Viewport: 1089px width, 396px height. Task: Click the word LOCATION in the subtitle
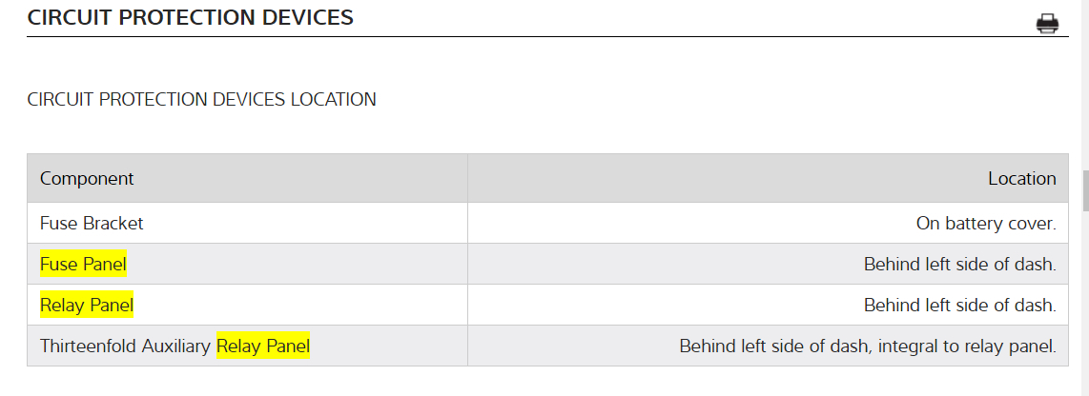point(333,99)
